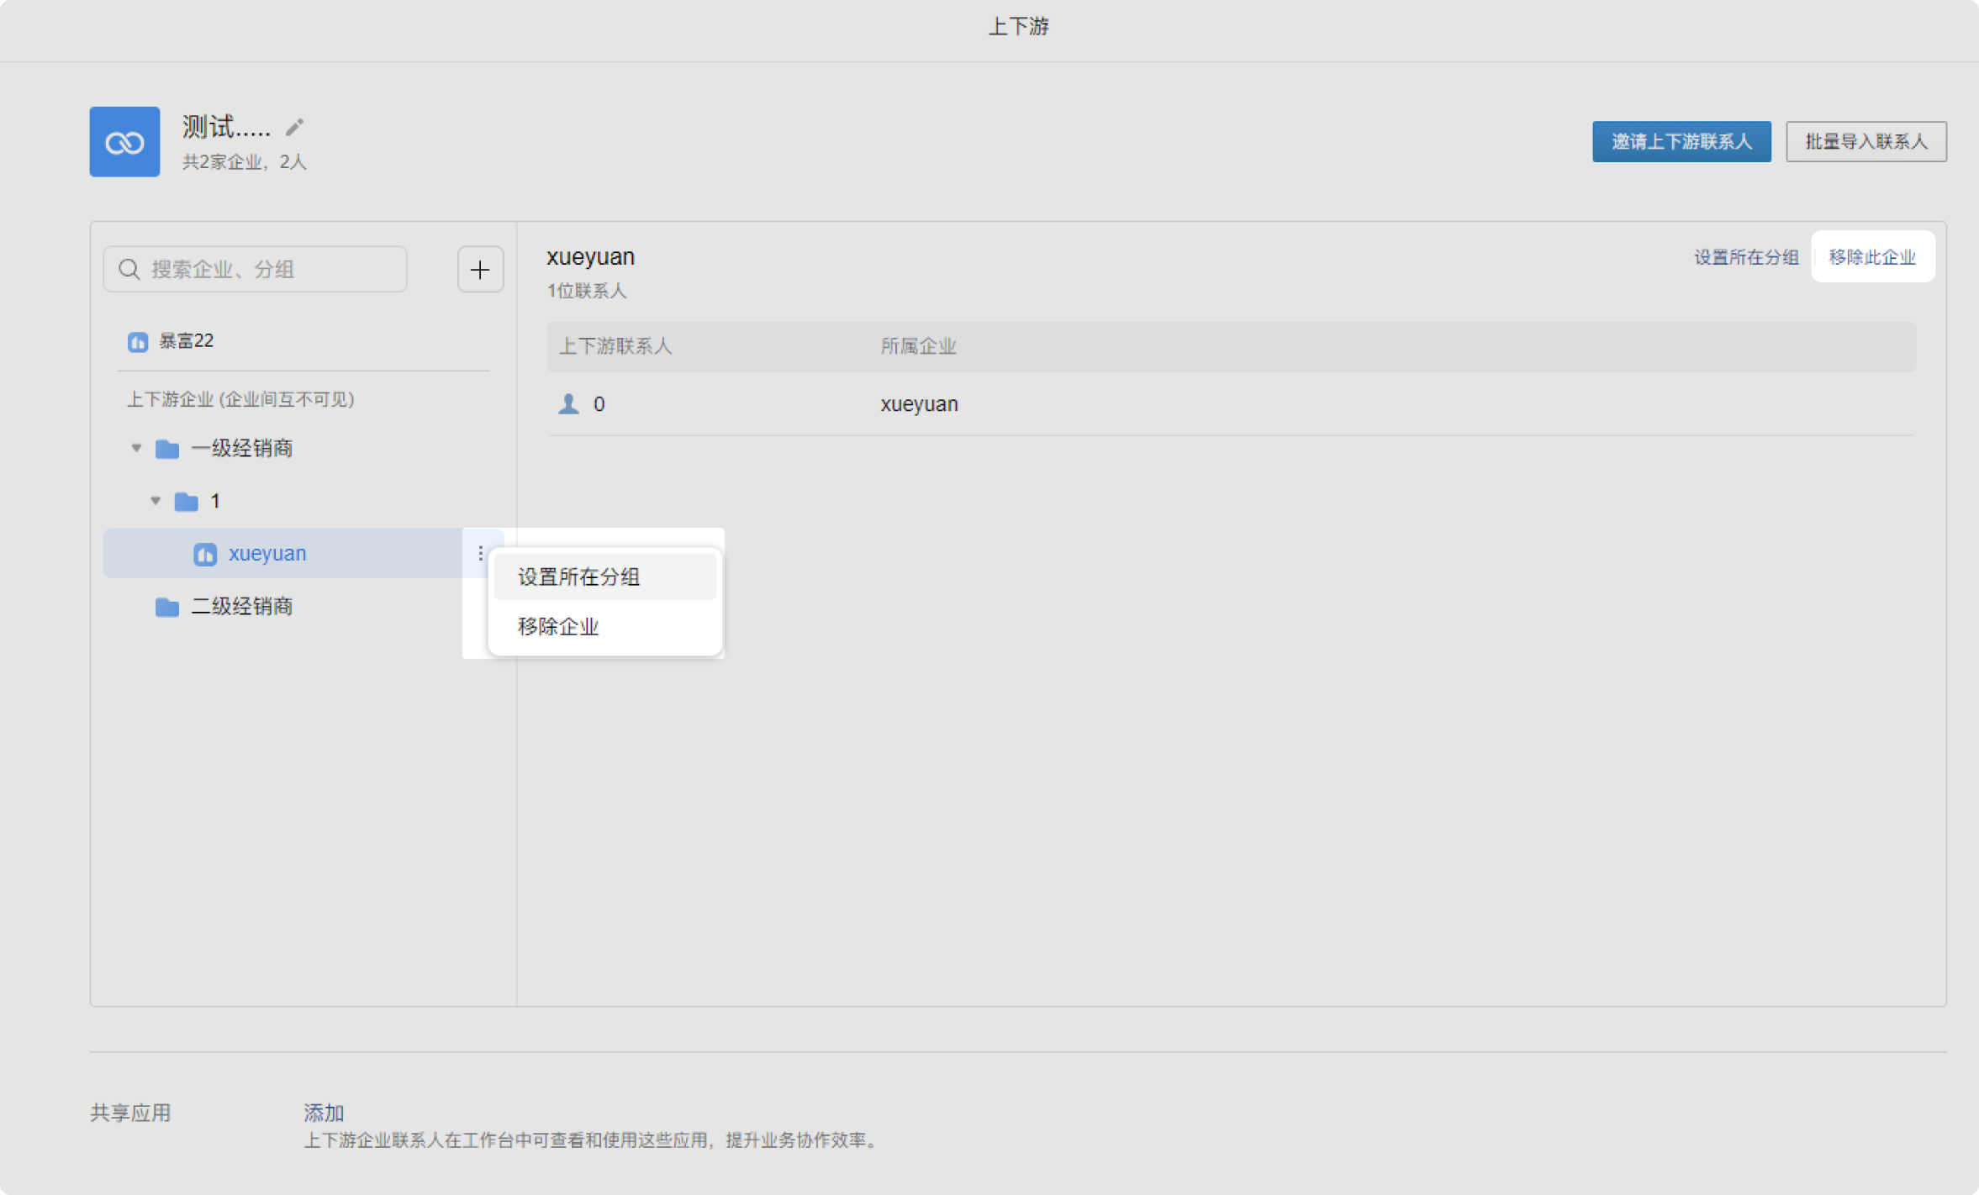1979x1195 pixels.
Task: Click the 共2家企业，2人 summary text
Action: (x=245, y=161)
